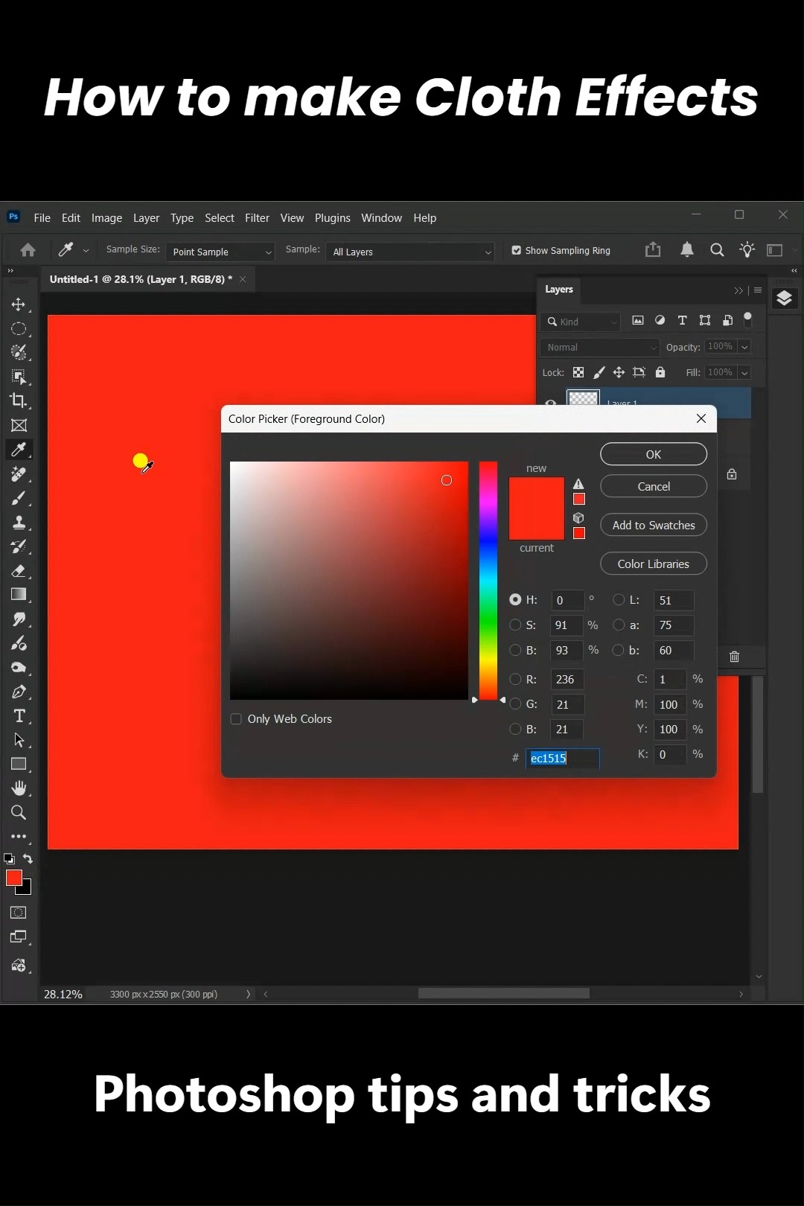The image size is (804, 1206).
Task: Change the screen mode
Action: 19,937
